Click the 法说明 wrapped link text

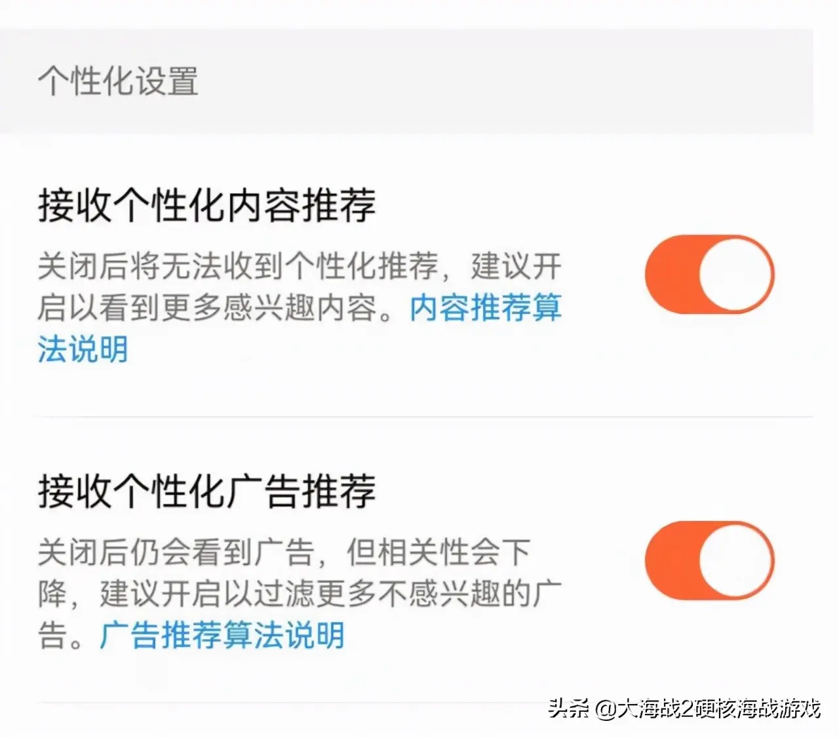pos(83,349)
